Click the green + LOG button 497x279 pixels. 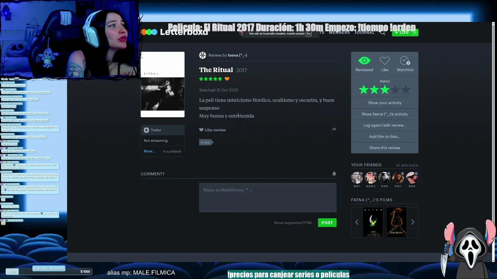tap(401, 33)
